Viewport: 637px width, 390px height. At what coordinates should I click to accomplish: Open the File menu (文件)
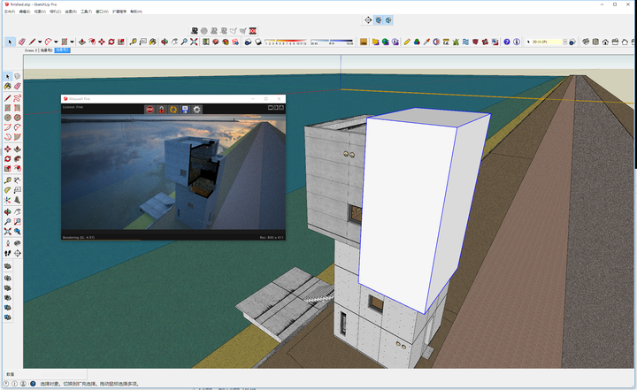point(8,11)
